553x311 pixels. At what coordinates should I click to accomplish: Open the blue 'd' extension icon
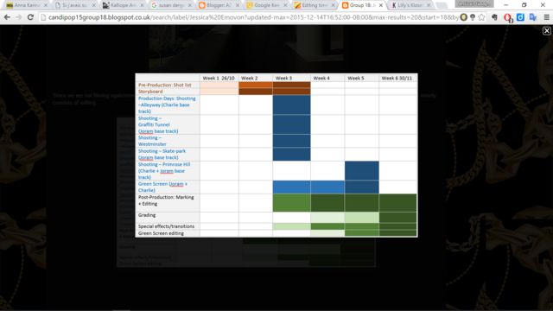[520, 17]
